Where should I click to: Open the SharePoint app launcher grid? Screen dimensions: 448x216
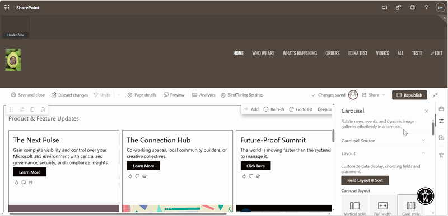click(7, 8)
